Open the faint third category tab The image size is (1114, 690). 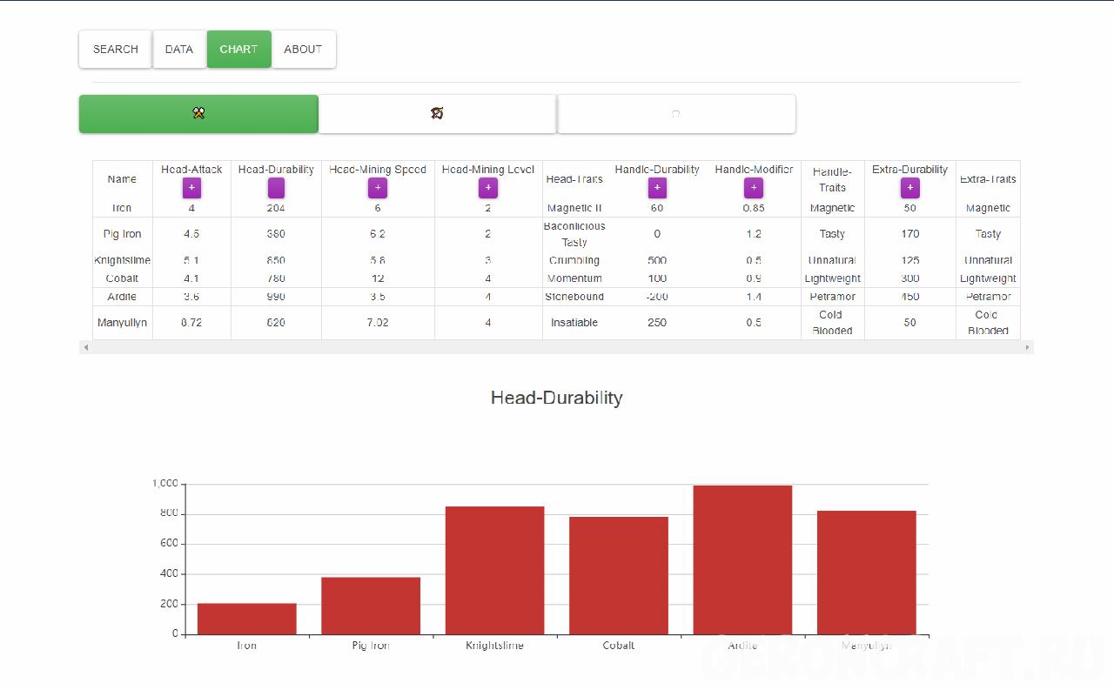coord(675,114)
